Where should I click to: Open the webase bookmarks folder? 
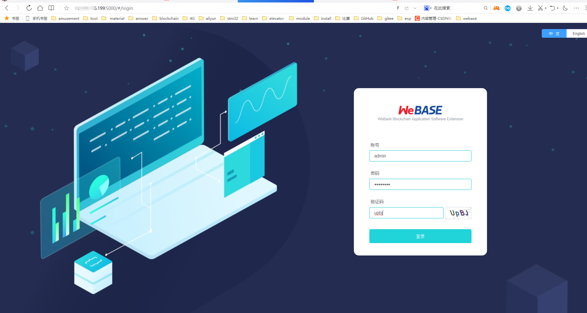coord(470,18)
